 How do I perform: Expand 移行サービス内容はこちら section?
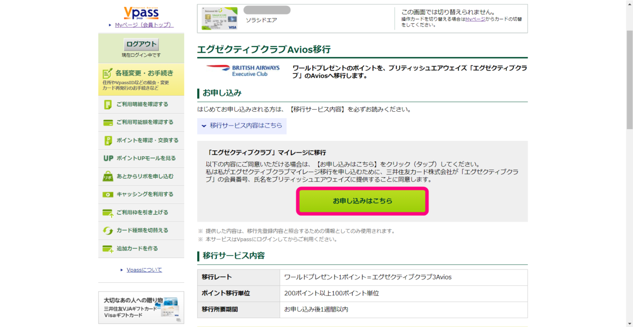point(242,126)
